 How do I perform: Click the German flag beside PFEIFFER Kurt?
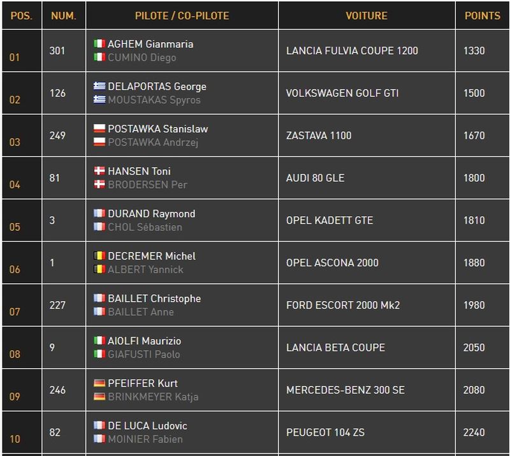pos(99,383)
